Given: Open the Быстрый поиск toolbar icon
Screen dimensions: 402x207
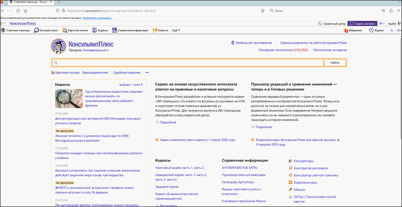Looking at the screenshot, I should tap(37, 30).
